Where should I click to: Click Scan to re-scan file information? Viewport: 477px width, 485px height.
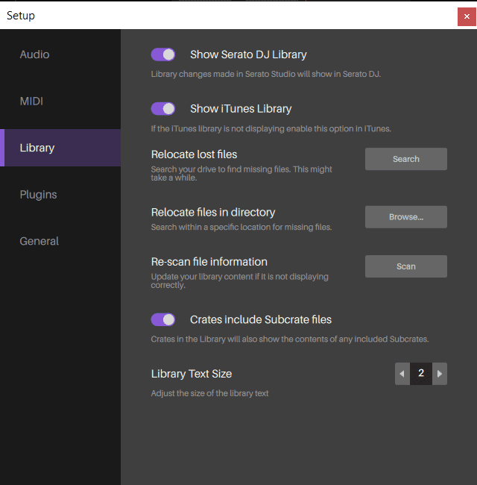[406, 266]
